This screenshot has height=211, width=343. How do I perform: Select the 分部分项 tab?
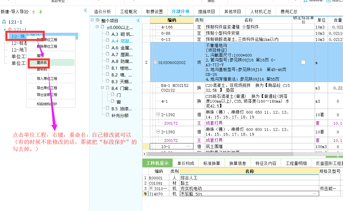(180, 12)
